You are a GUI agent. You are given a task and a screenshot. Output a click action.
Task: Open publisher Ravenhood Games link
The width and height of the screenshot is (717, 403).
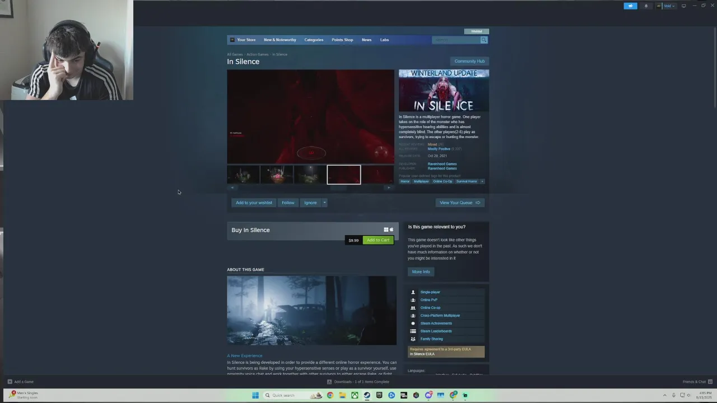(x=442, y=168)
